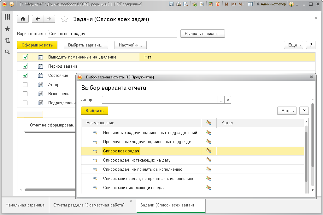323x215 pixels.
Task: Click the Автор input field in dialog
Action: pyautogui.click(x=160, y=100)
